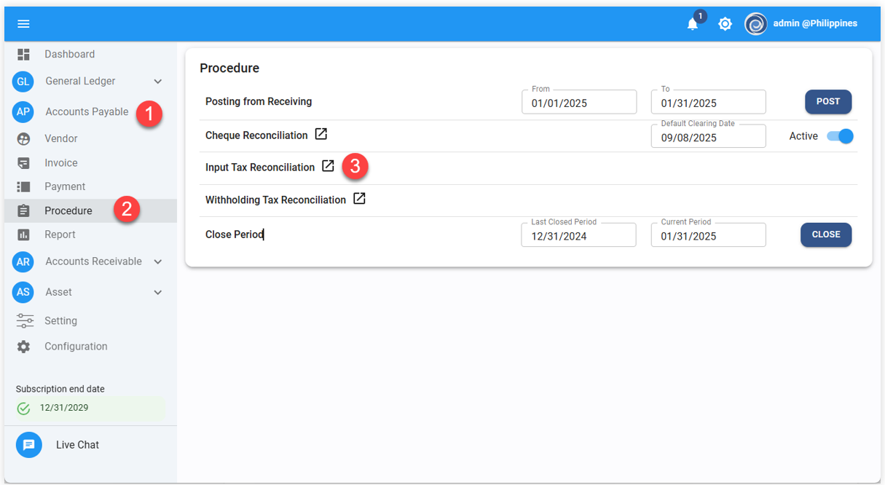Expand the General Ledger section
The width and height of the screenshot is (885, 485).
pos(158,82)
